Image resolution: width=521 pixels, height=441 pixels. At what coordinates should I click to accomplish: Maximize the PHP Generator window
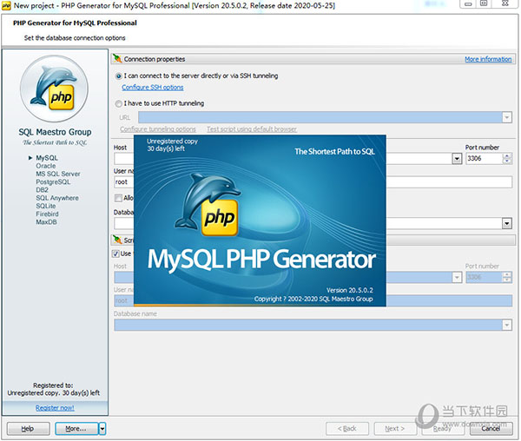pos(484,3)
